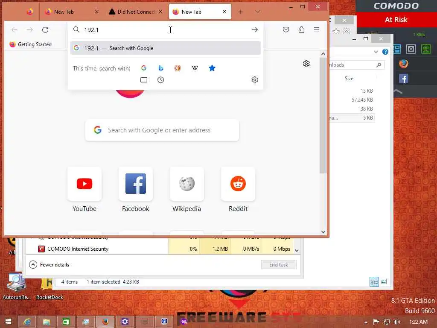Search this time with Wikipedia
Image resolution: width=437 pixels, height=328 pixels.
(195, 68)
